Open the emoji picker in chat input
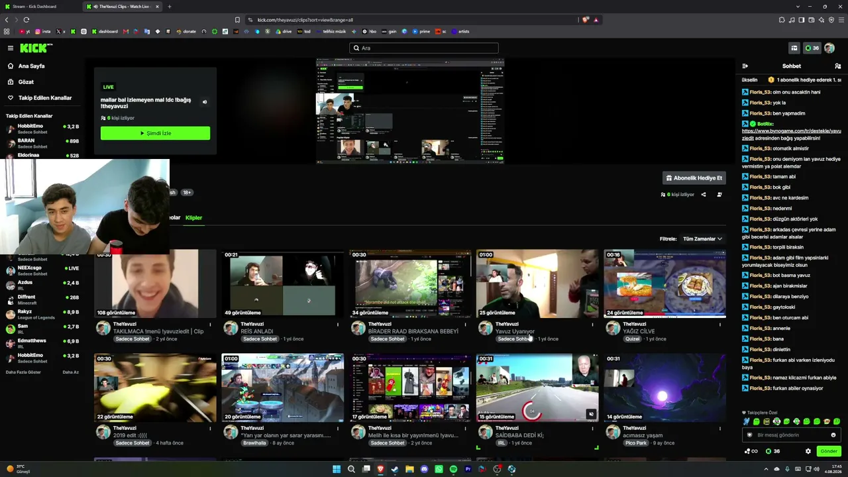This screenshot has width=848, height=477. 833,435
